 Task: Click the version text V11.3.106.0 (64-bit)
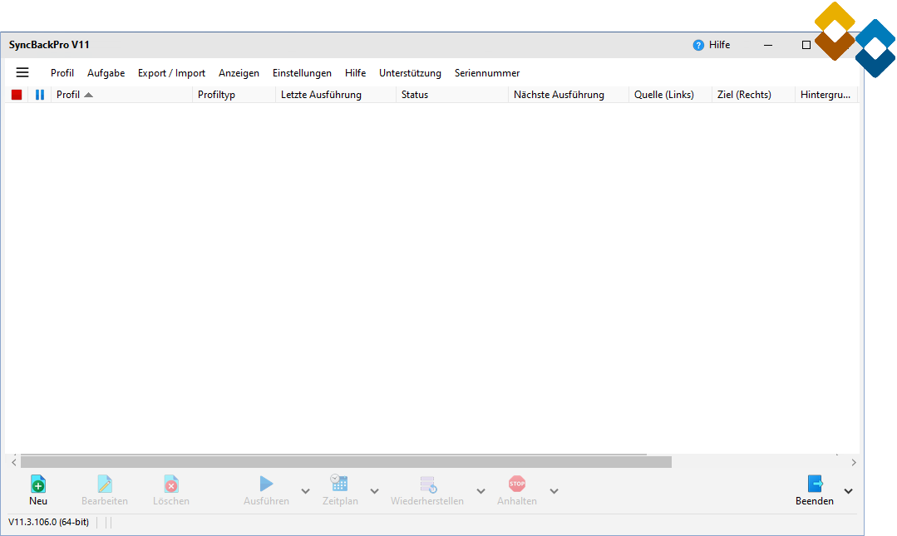(x=48, y=522)
